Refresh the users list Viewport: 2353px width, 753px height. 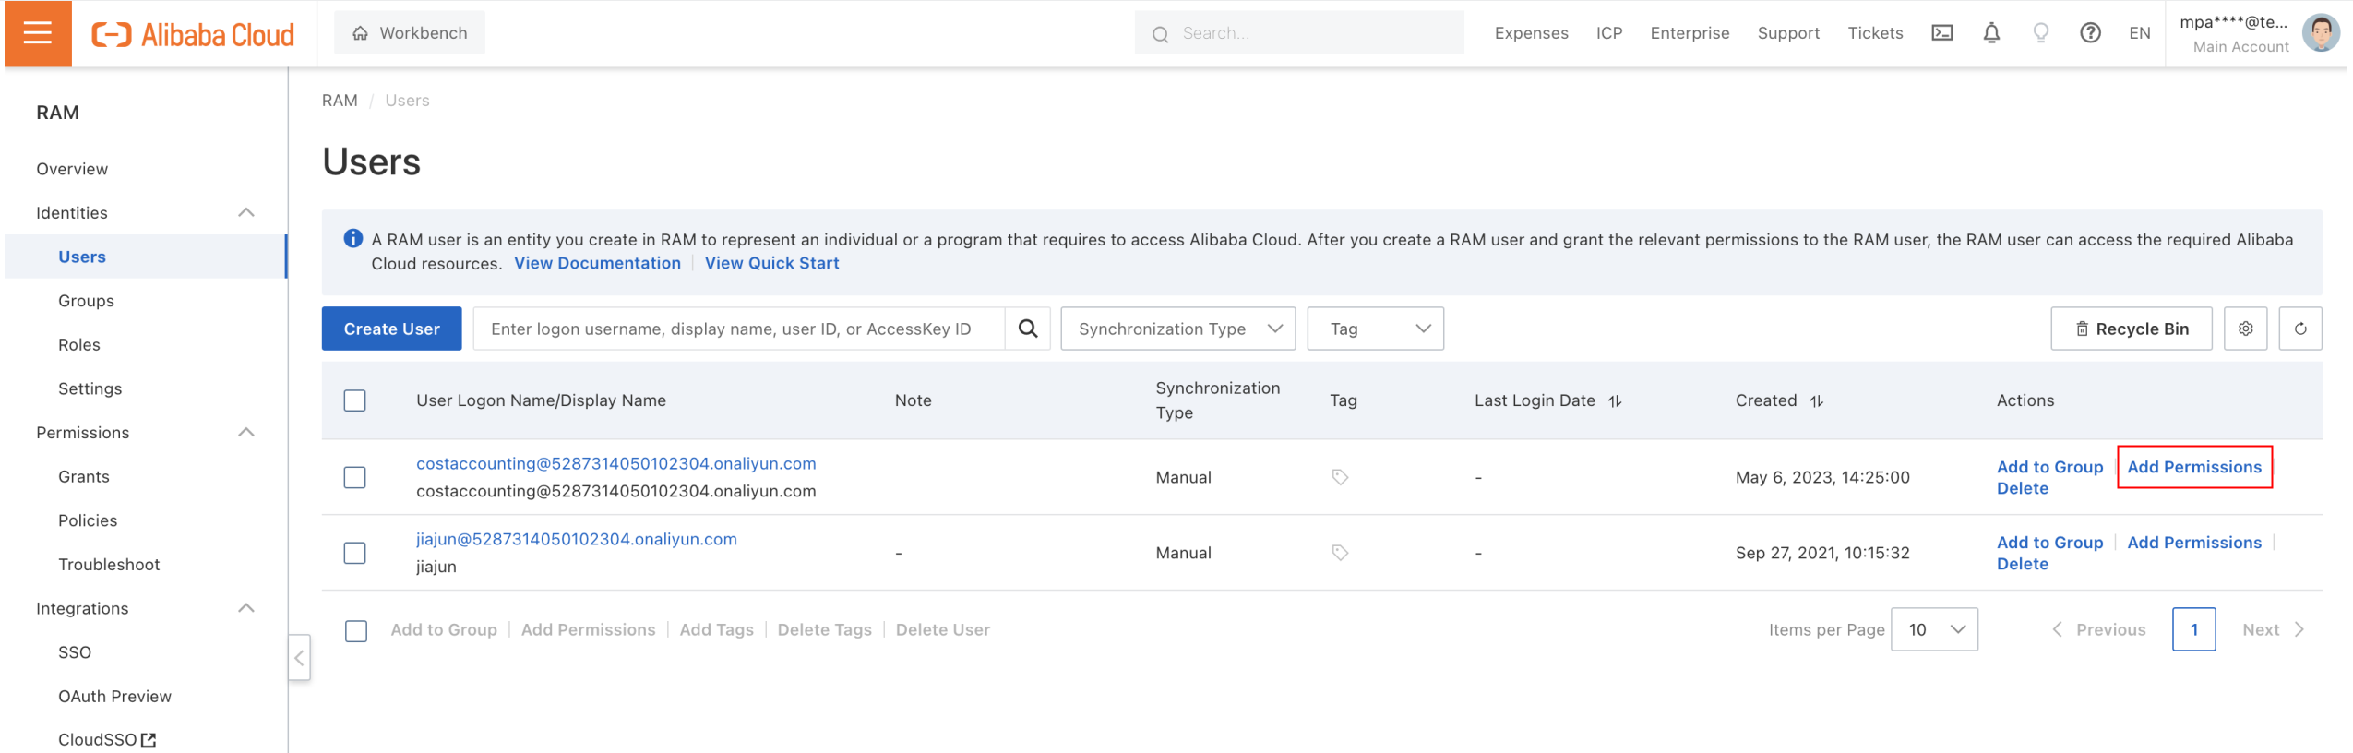(x=2300, y=329)
